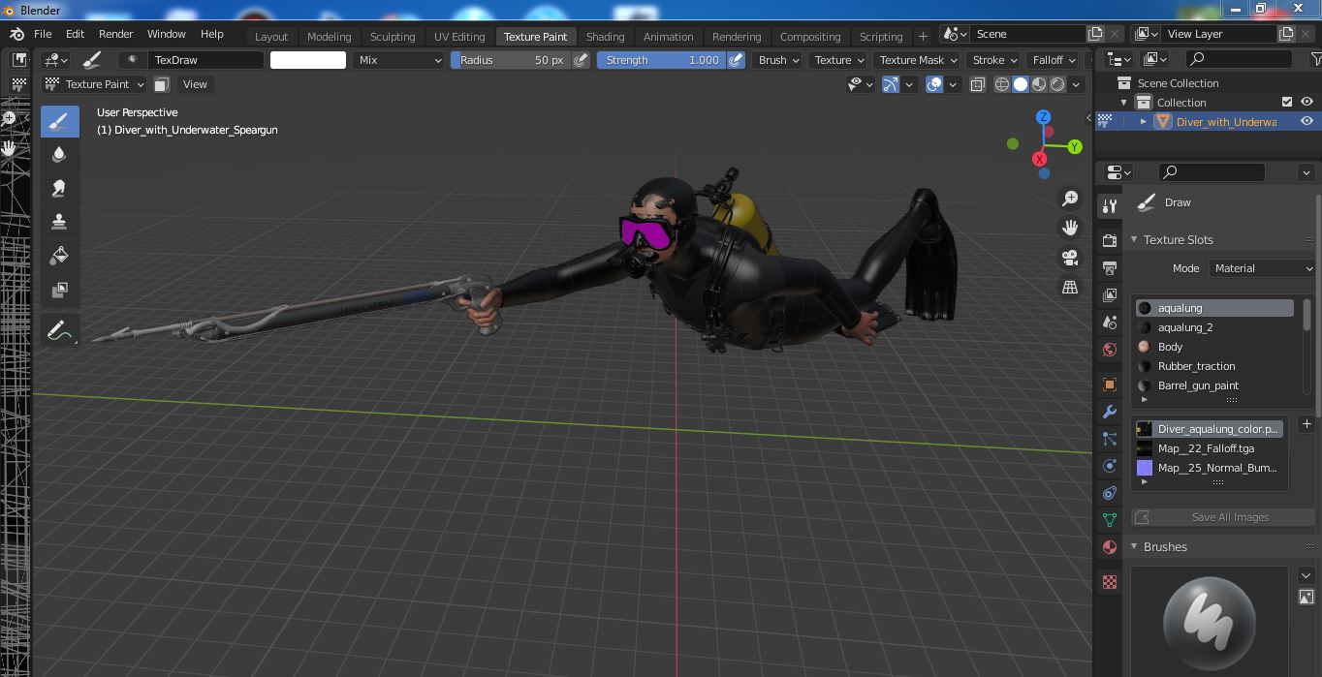This screenshot has width=1322, height=677.
Task: Select the Smear tool
Action: click(59, 188)
